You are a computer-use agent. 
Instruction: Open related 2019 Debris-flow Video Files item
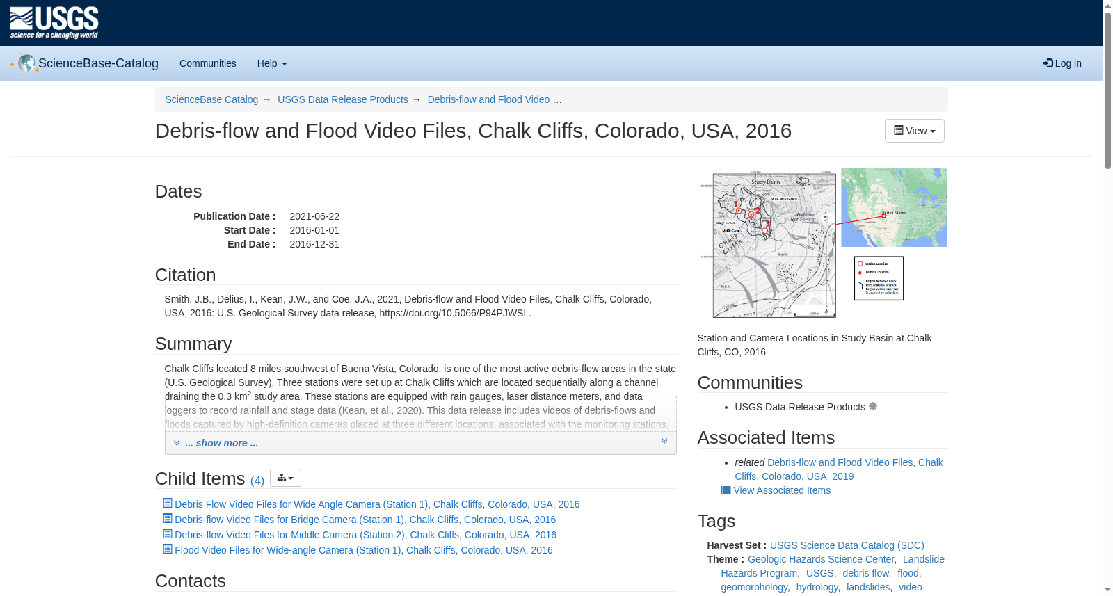tap(839, 469)
